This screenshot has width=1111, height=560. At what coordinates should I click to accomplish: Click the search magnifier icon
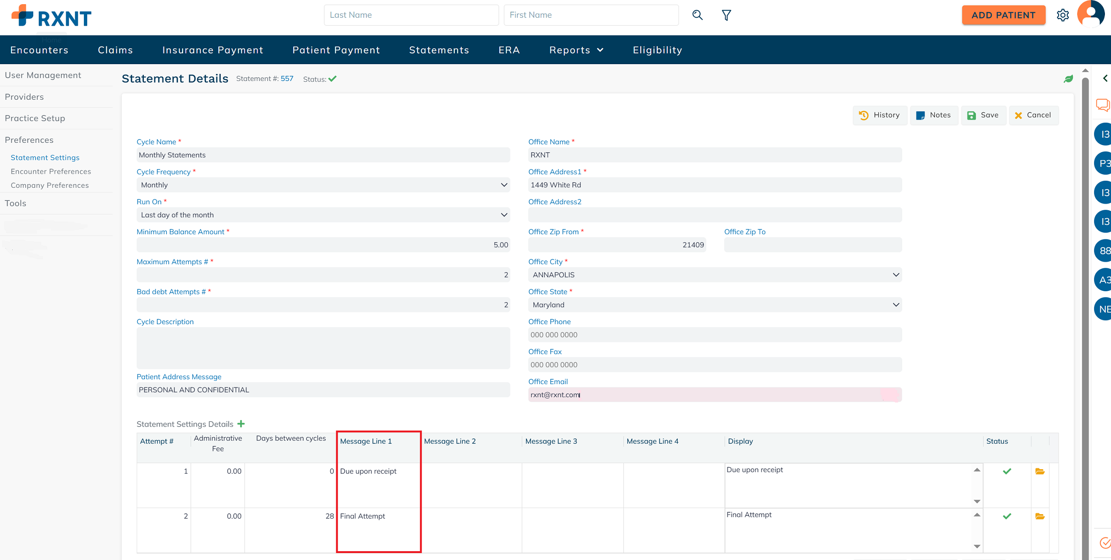tap(697, 15)
